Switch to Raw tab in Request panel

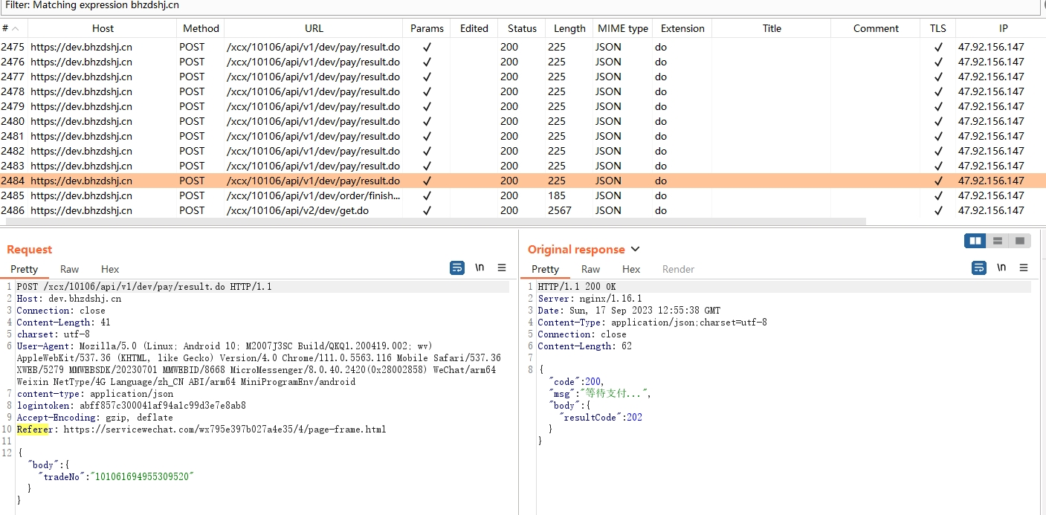coord(70,269)
